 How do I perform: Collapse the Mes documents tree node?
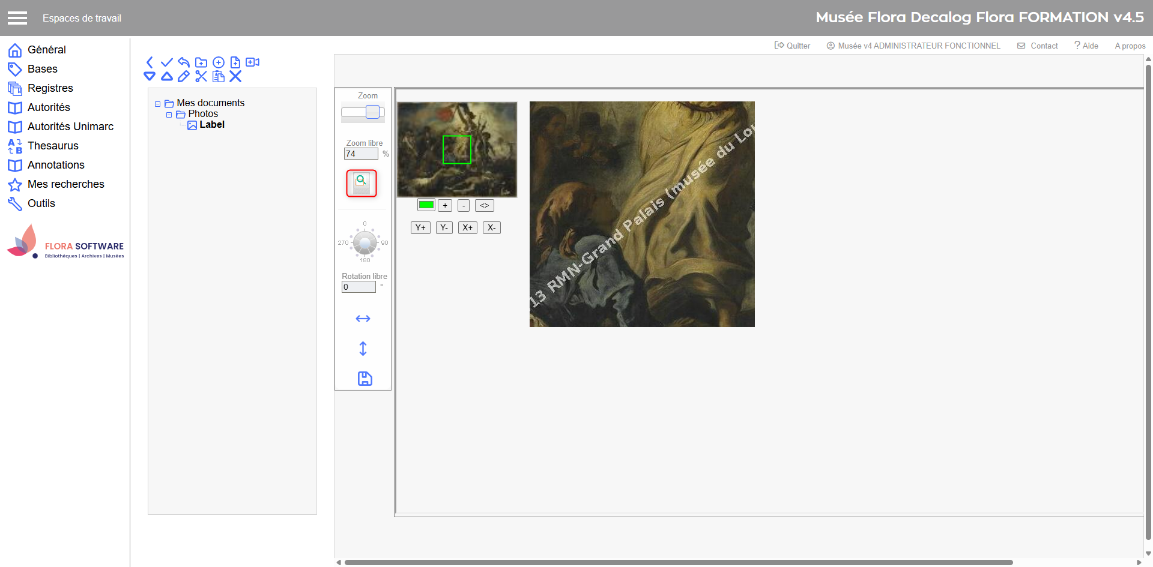(158, 104)
